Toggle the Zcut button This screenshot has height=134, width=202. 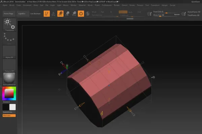pyautogui.click(x=139, y=12)
